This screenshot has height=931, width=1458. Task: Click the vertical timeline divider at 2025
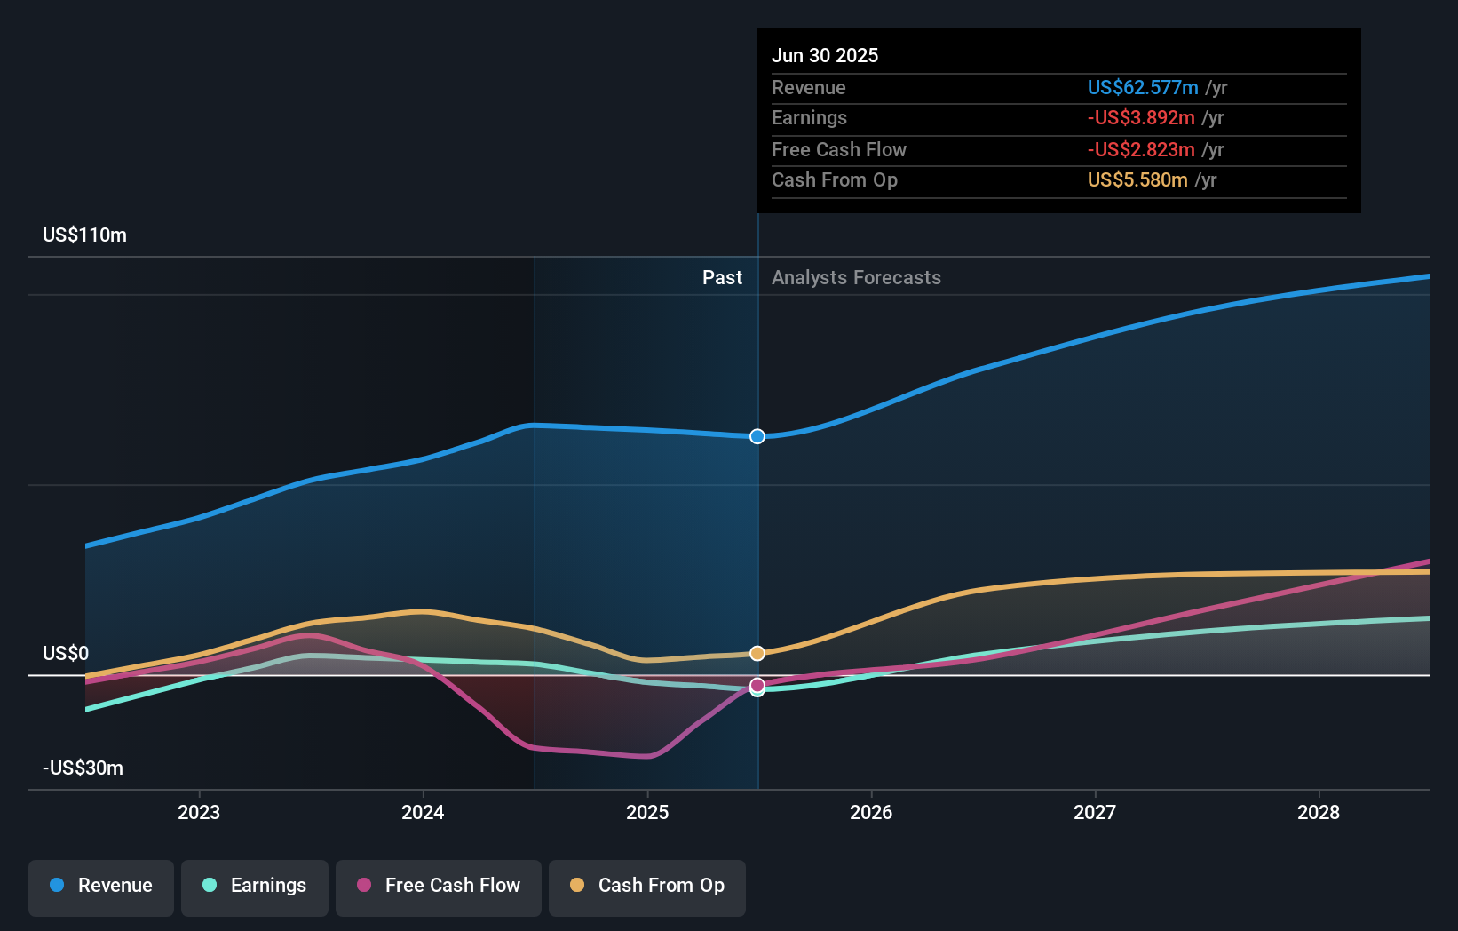tap(757, 533)
